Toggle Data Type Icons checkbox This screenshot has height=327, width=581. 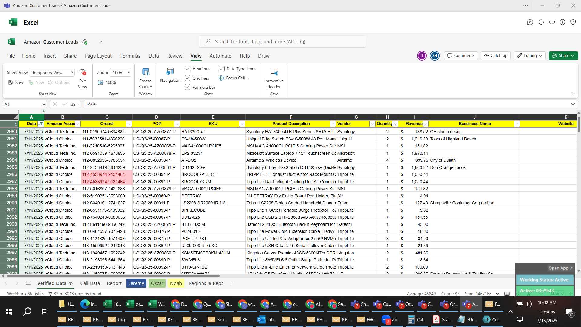pyautogui.click(x=222, y=69)
